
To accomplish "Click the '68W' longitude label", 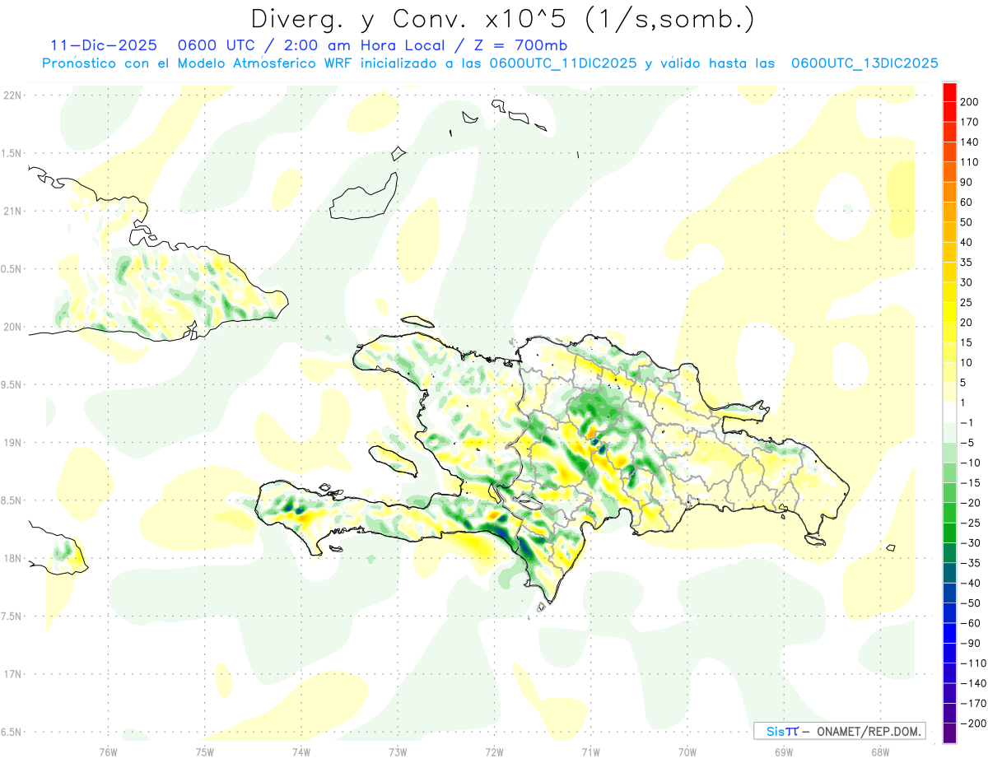I will click(879, 751).
